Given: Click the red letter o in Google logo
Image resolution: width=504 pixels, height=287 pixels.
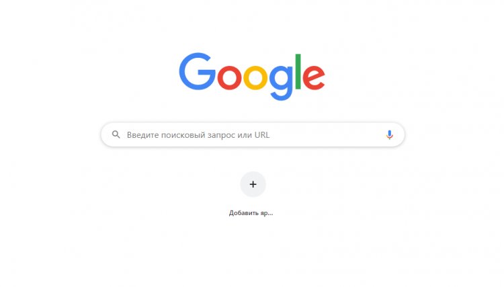Looking at the screenshot, I should [x=230, y=77].
